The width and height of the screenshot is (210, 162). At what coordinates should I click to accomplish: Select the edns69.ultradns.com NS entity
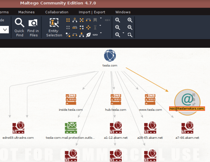point(18,127)
